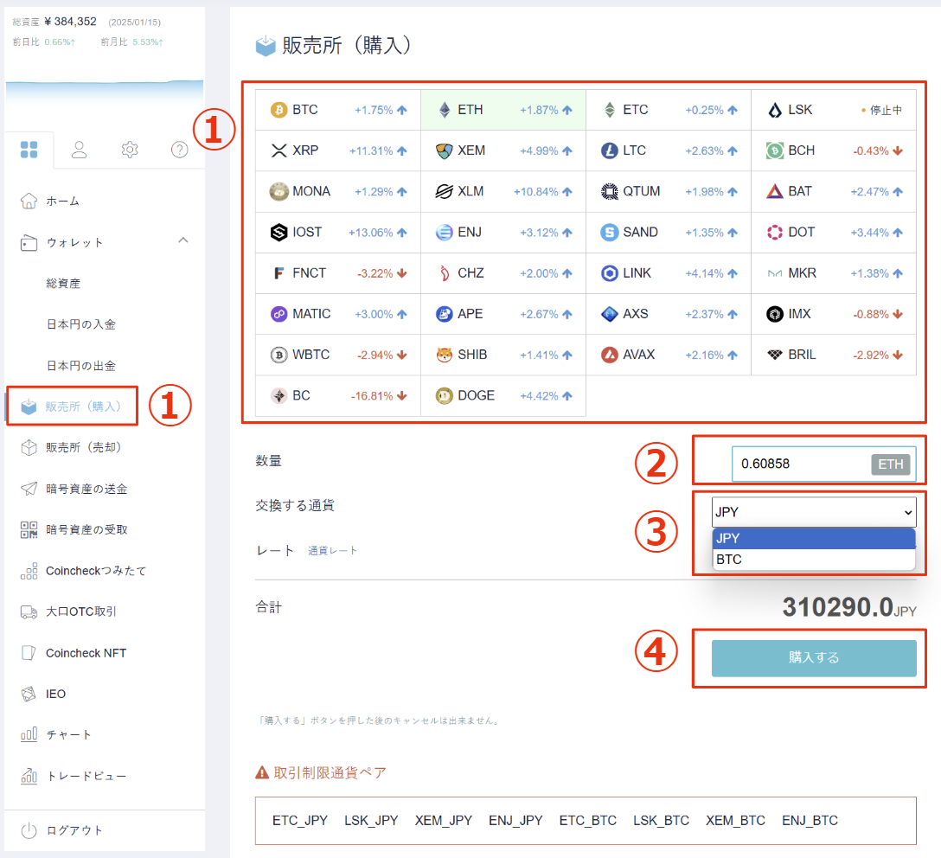The height and width of the screenshot is (858, 941).
Task: Pick the BAT coin icon
Action: pyautogui.click(x=775, y=191)
